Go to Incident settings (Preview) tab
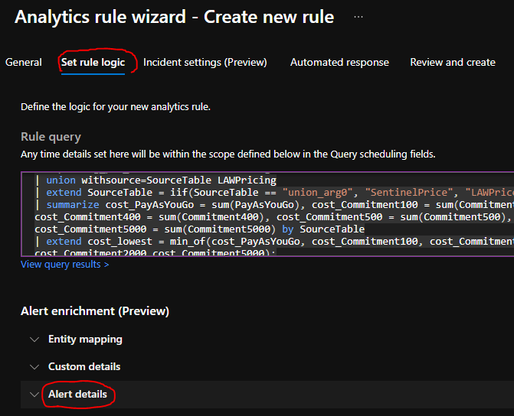The image size is (514, 416). 205,63
